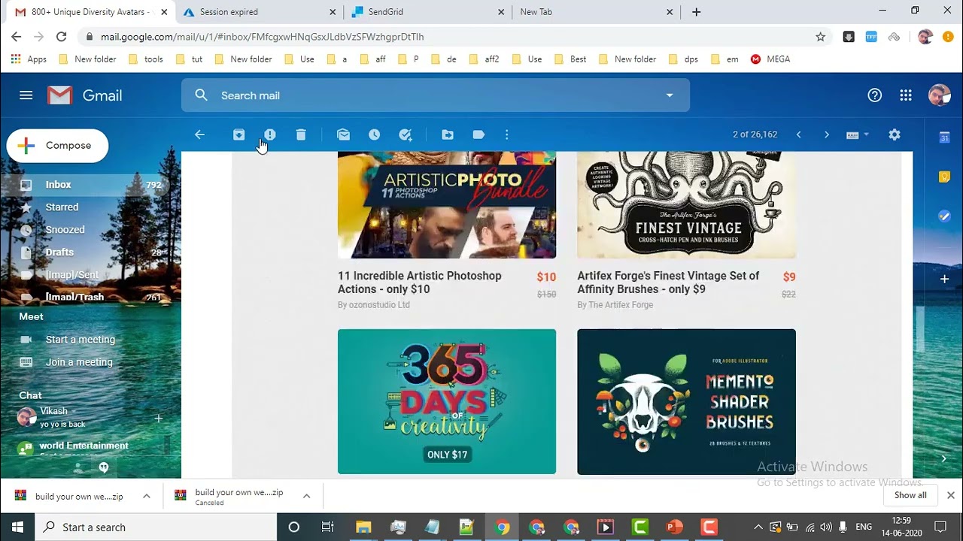This screenshot has height=541, width=963.
Task: Open a new browser tab with plus
Action: point(697,12)
